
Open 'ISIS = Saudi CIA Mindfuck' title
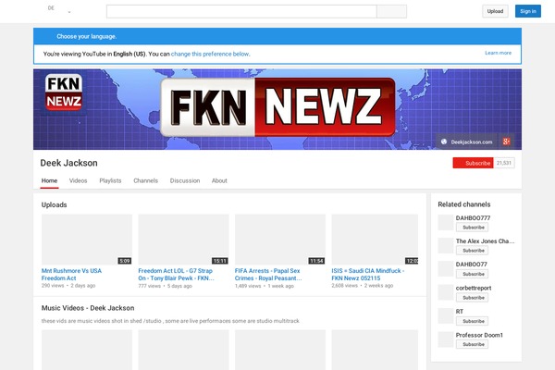(x=368, y=275)
